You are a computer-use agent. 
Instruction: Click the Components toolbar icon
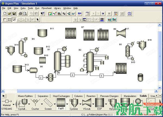coord(55,14)
